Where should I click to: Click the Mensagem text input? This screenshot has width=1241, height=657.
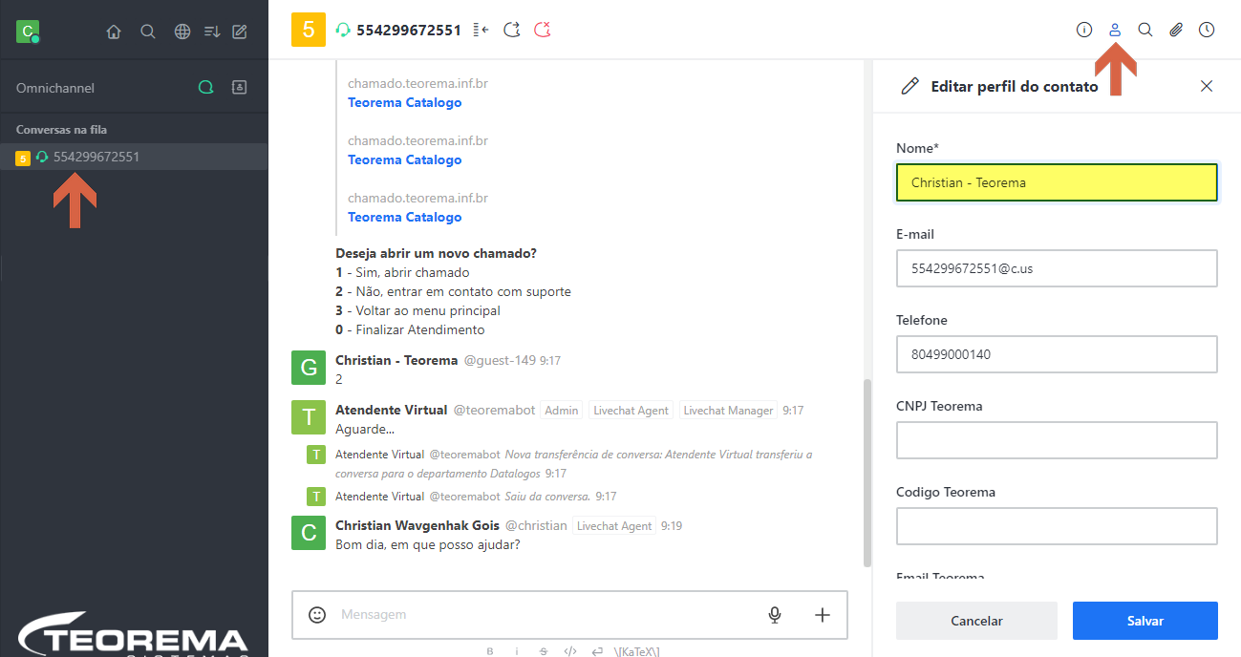tap(545, 615)
